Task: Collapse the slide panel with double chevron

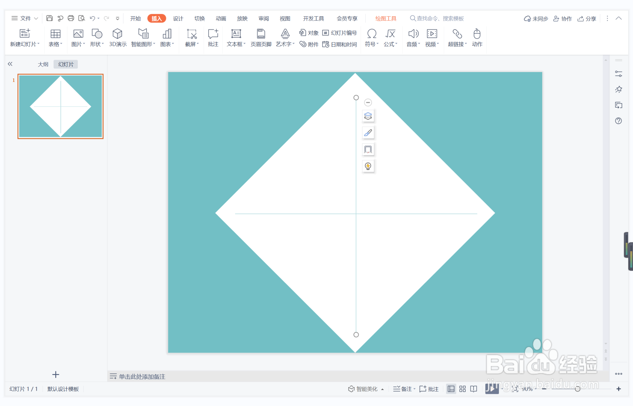Action: pos(10,64)
